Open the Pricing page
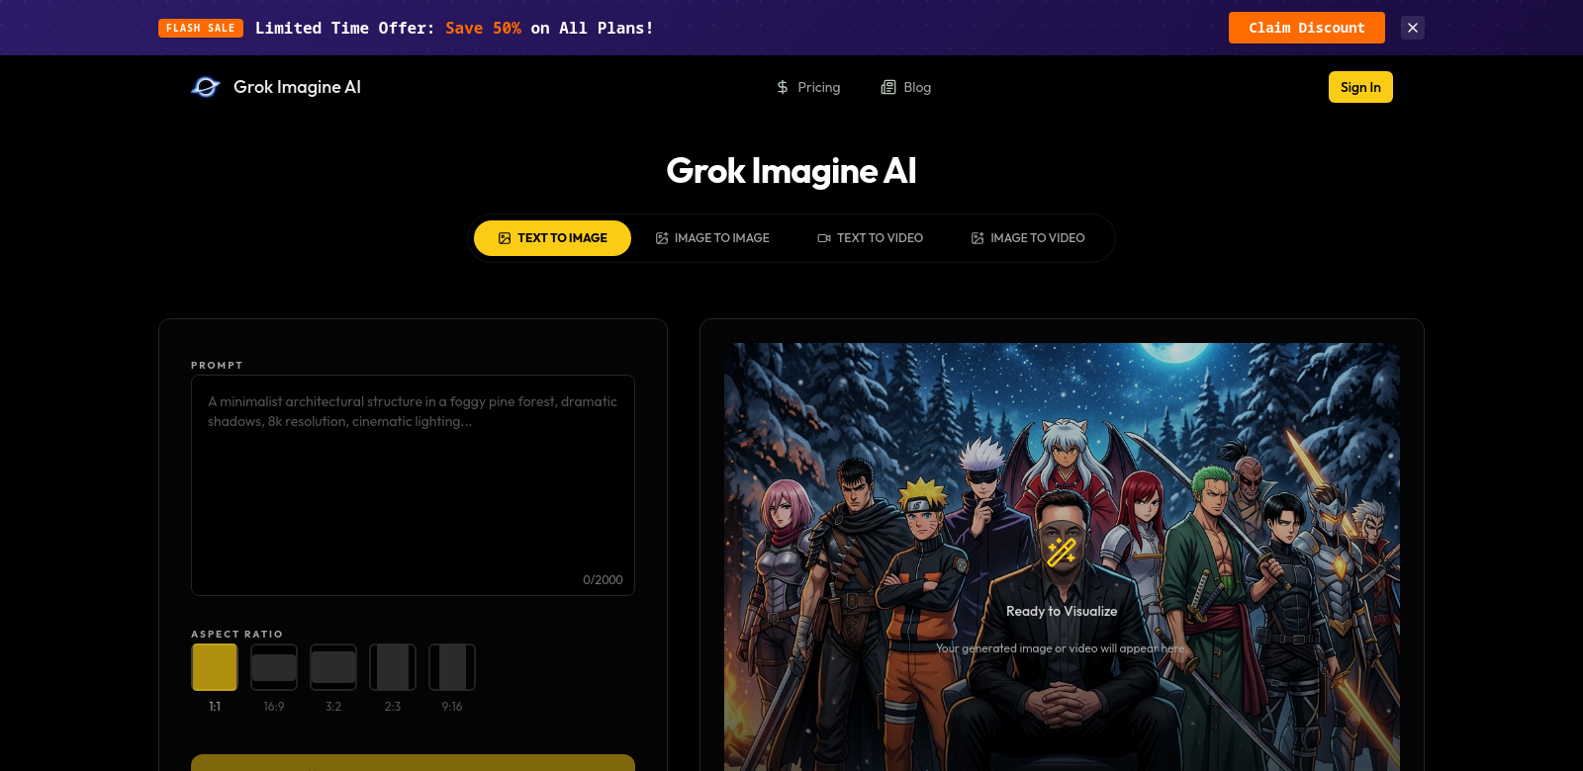 pyautogui.click(x=808, y=87)
